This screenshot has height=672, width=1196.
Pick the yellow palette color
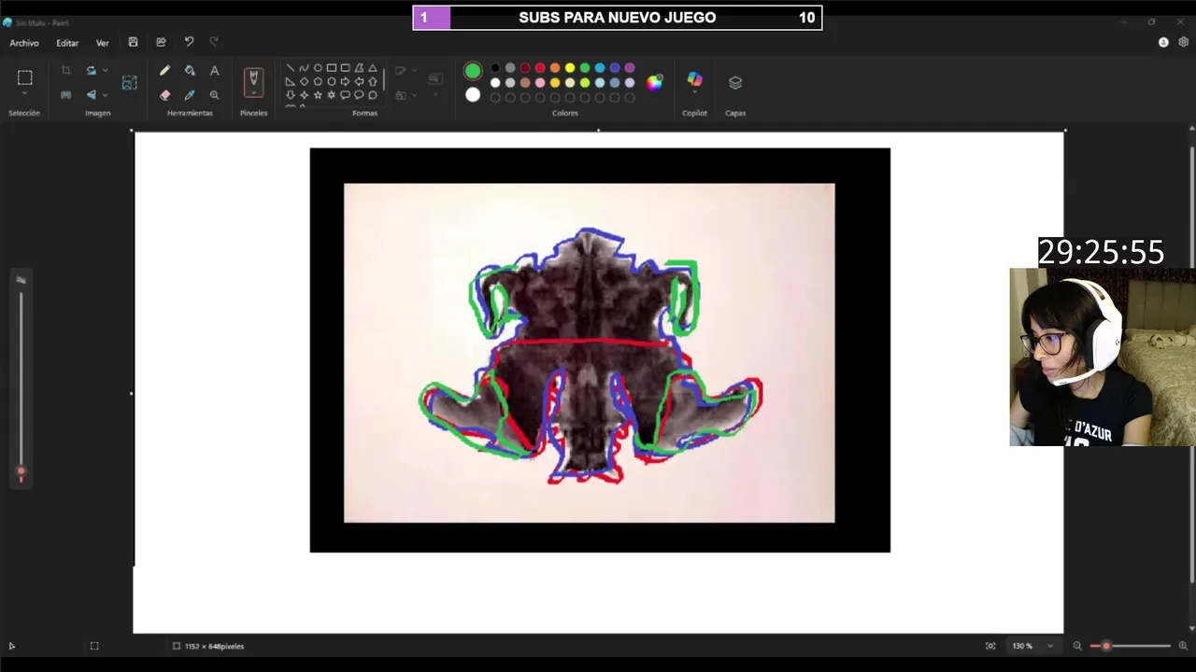[x=570, y=68]
